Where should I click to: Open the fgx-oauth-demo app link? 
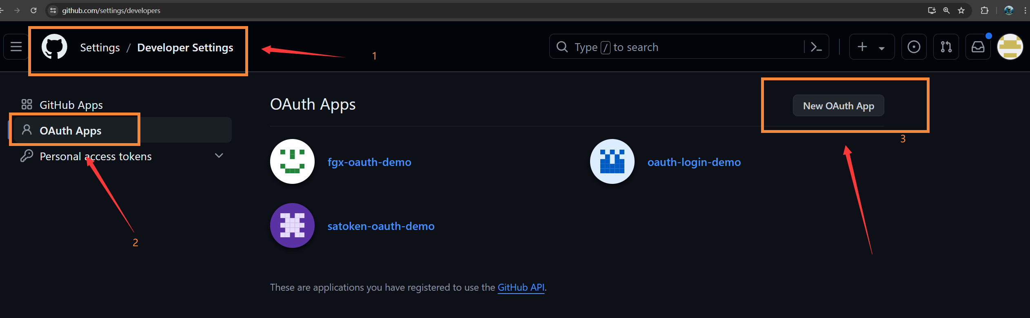point(369,162)
